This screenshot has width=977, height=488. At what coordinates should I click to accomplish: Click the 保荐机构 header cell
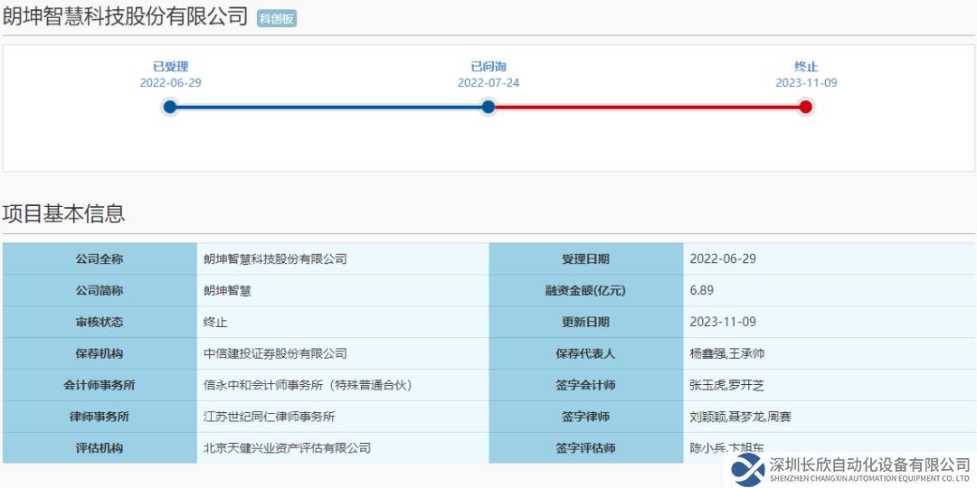click(100, 353)
